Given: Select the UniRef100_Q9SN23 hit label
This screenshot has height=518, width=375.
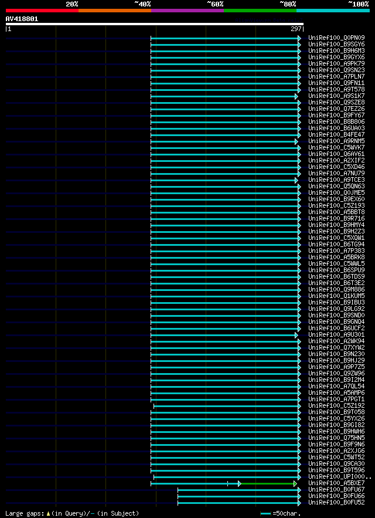Looking at the screenshot, I should [x=337, y=70].
